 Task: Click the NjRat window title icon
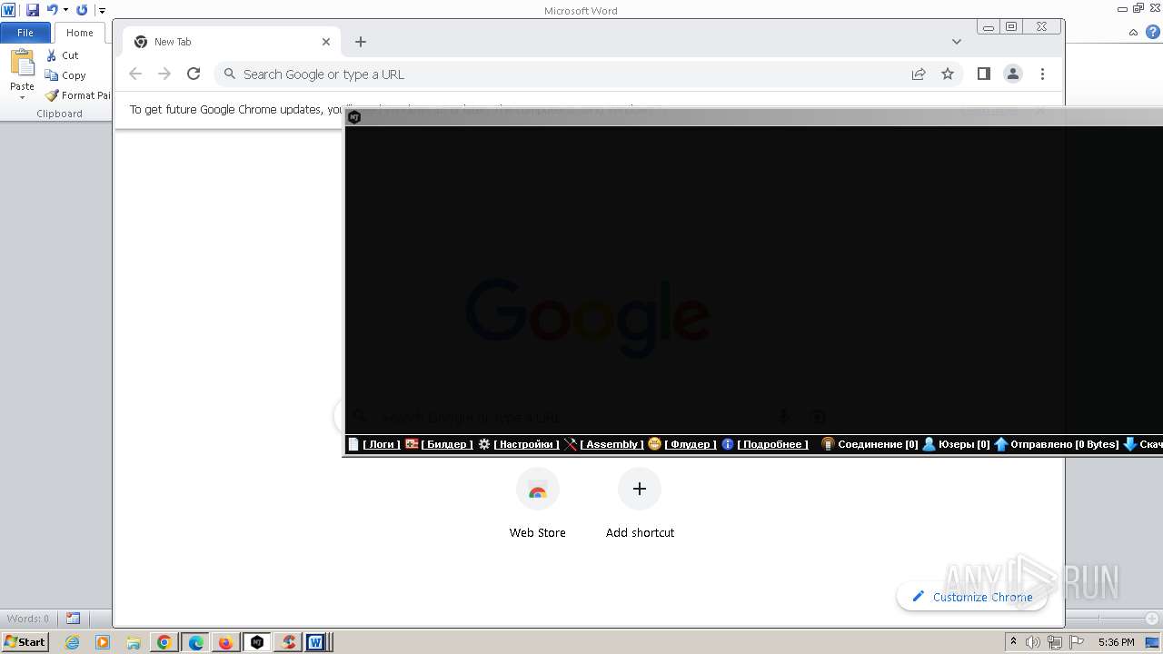coord(354,117)
